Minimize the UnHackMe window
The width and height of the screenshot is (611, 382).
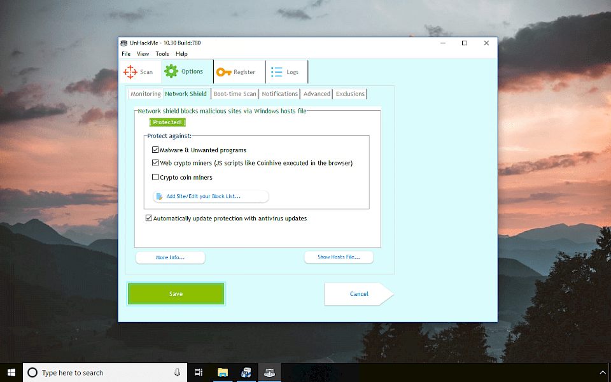pos(443,43)
